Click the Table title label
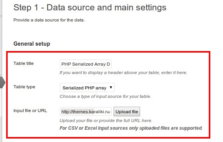 [x=23, y=63]
